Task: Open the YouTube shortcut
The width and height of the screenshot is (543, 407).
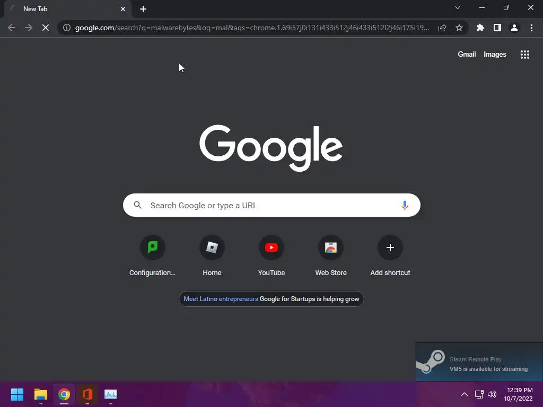Action: click(271, 256)
